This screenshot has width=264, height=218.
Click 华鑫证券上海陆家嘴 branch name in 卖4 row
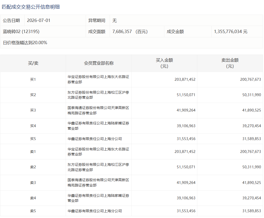pos(98,198)
